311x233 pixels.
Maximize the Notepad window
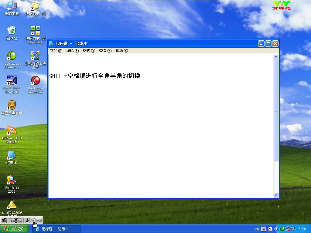(268, 44)
